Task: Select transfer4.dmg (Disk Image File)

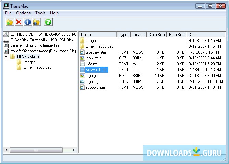Action: 36,45
